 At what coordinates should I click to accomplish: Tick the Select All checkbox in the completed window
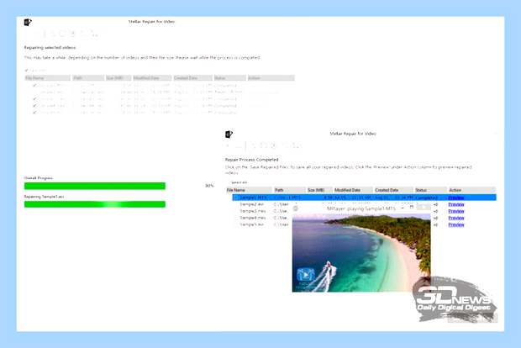pyautogui.click(x=228, y=182)
